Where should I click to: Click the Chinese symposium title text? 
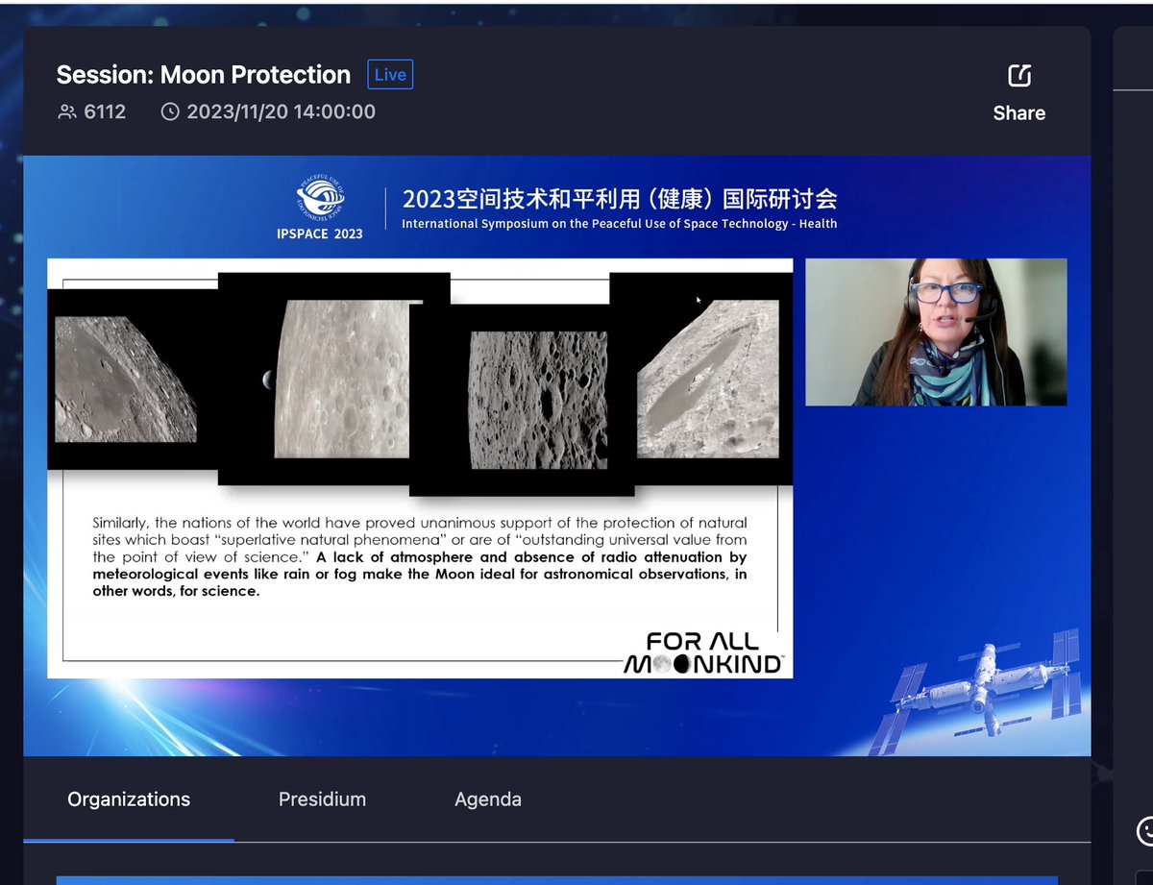pyautogui.click(x=620, y=200)
